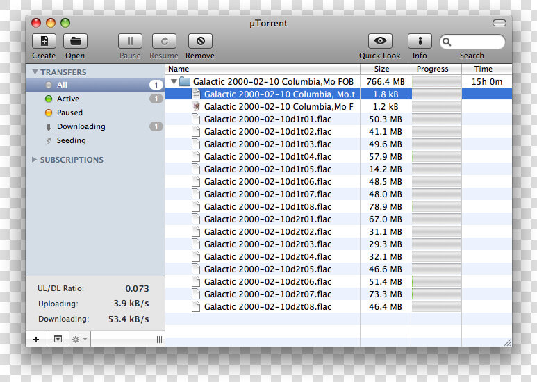Select the Paused transfers filter

pyautogui.click(x=95, y=113)
